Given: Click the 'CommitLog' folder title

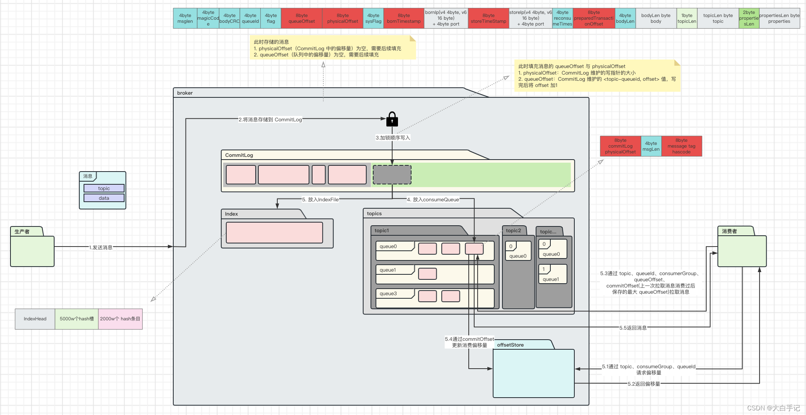Looking at the screenshot, I should pos(239,155).
